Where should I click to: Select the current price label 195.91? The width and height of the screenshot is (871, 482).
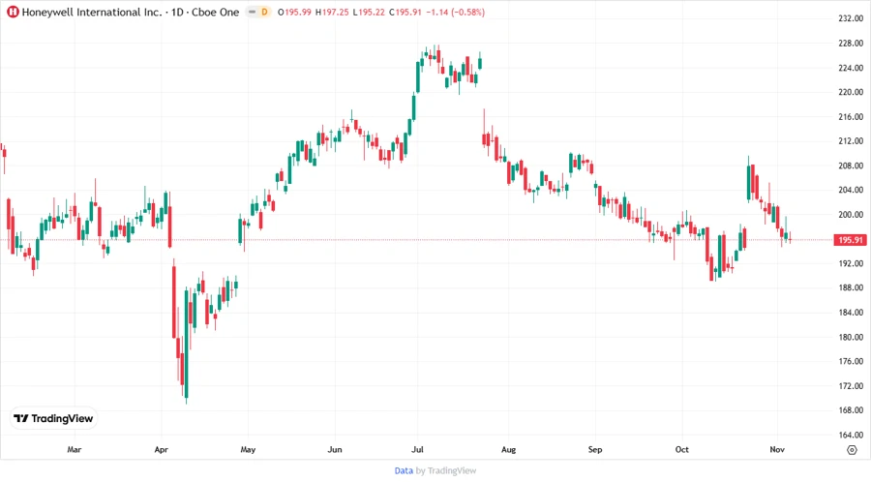pyautogui.click(x=851, y=240)
